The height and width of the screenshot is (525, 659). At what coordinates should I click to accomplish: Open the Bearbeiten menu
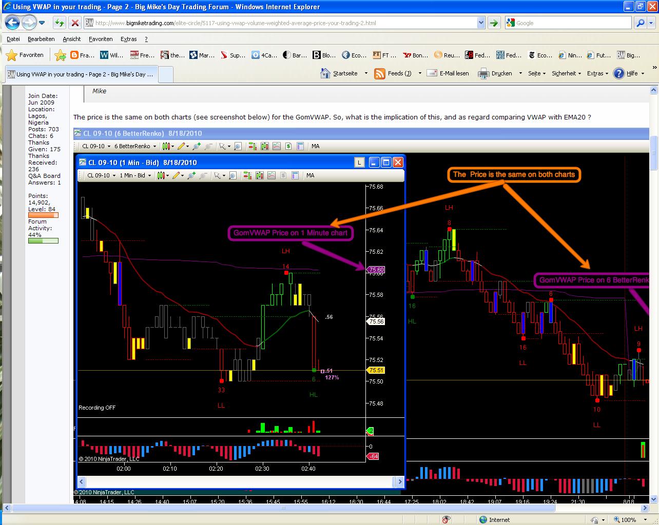click(x=41, y=39)
